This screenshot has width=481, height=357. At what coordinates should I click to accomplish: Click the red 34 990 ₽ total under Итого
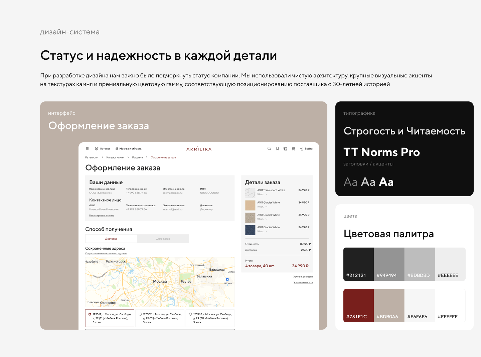click(300, 266)
